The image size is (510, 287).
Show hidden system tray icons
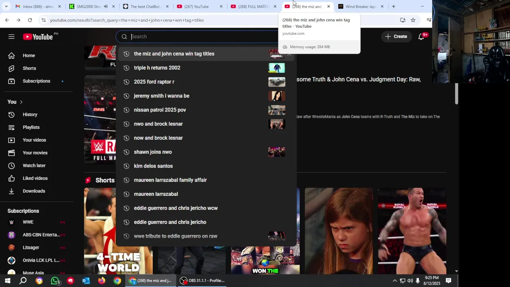(x=395, y=281)
